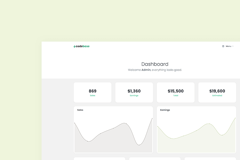Click the Admin name in welcome message

click(146, 70)
